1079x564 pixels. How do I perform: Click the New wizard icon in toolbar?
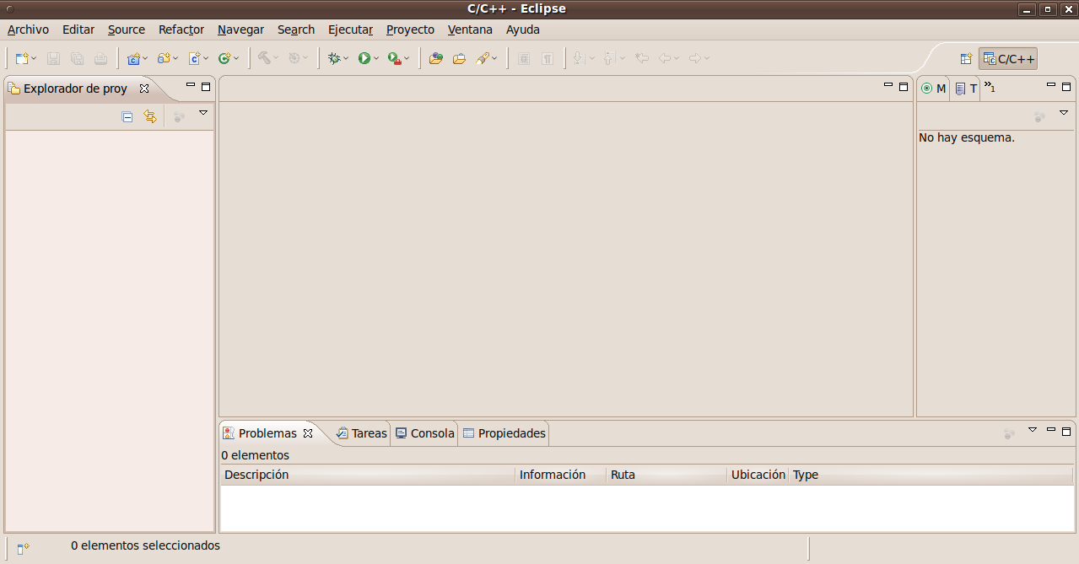pyautogui.click(x=21, y=59)
